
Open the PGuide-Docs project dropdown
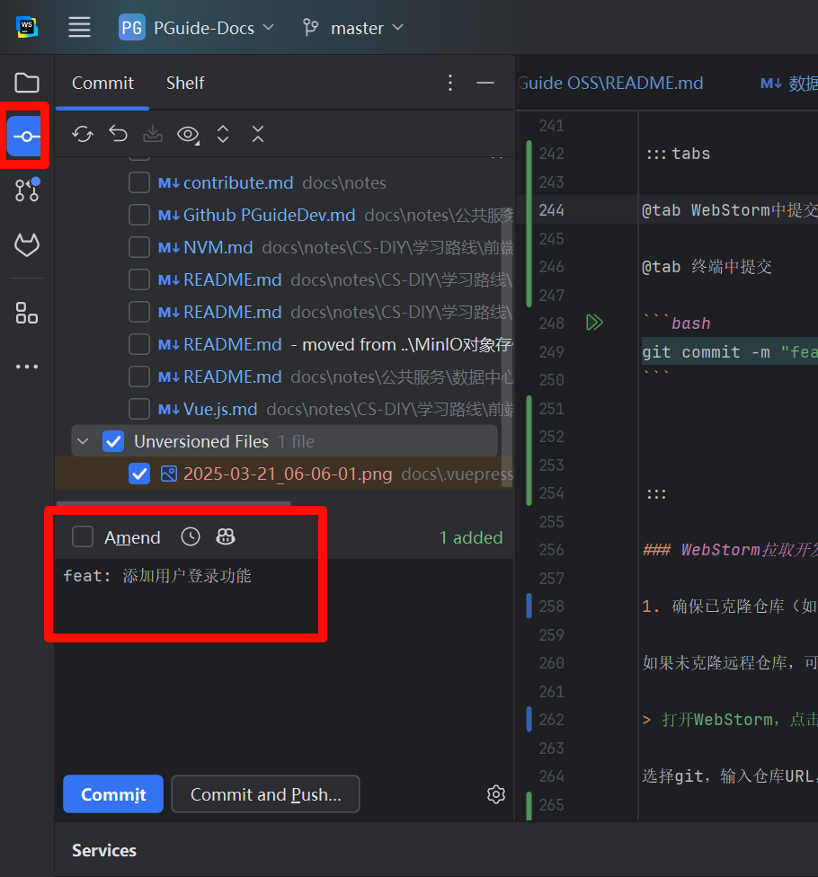[x=198, y=28]
